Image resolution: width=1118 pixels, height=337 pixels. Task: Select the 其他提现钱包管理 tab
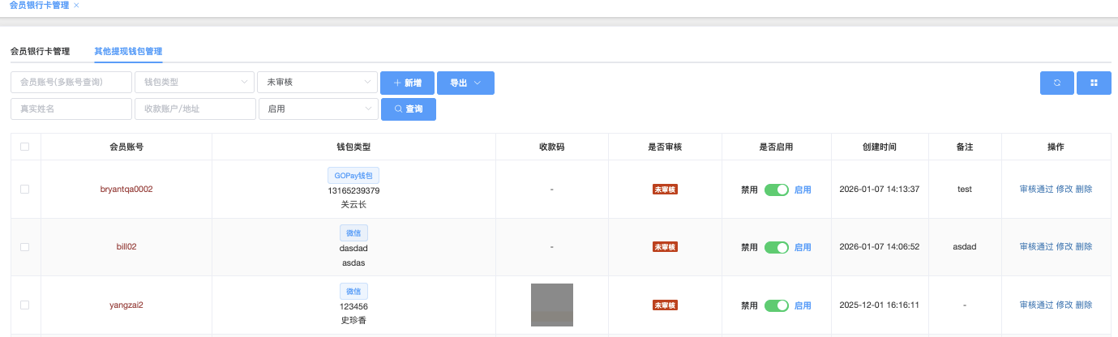point(128,51)
